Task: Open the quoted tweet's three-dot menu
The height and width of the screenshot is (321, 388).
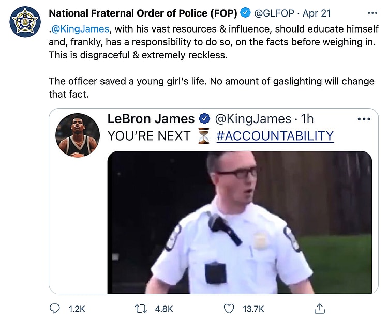Action: (364, 119)
